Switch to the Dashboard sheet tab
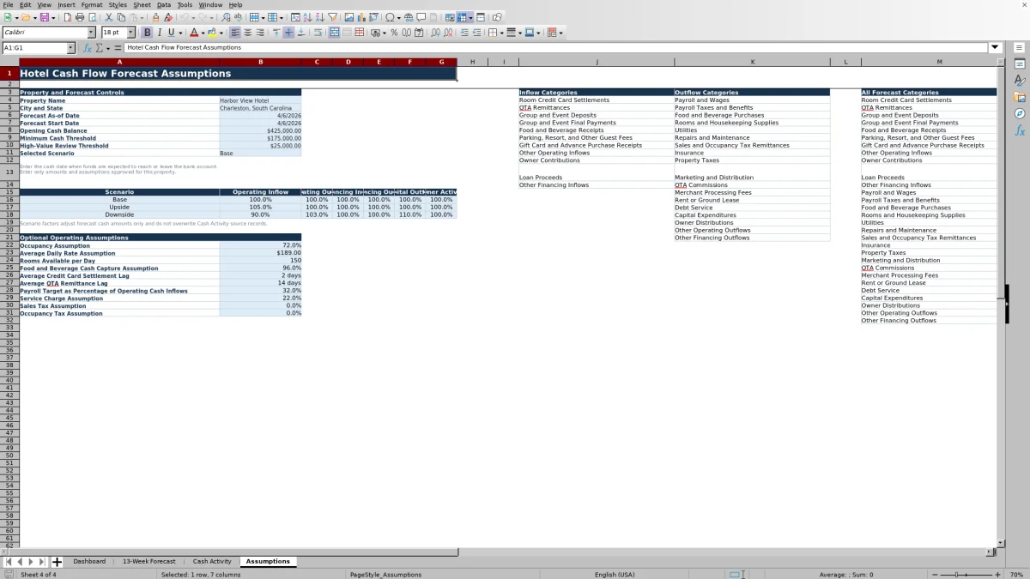 pyautogui.click(x=89, y=561)
